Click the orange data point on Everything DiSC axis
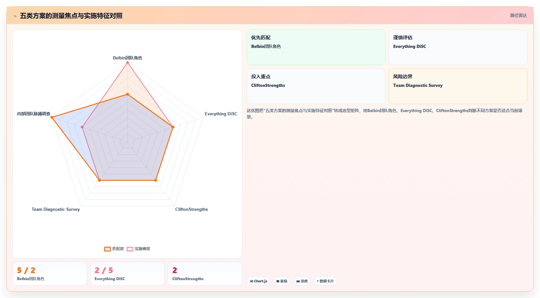 (173, 127)
